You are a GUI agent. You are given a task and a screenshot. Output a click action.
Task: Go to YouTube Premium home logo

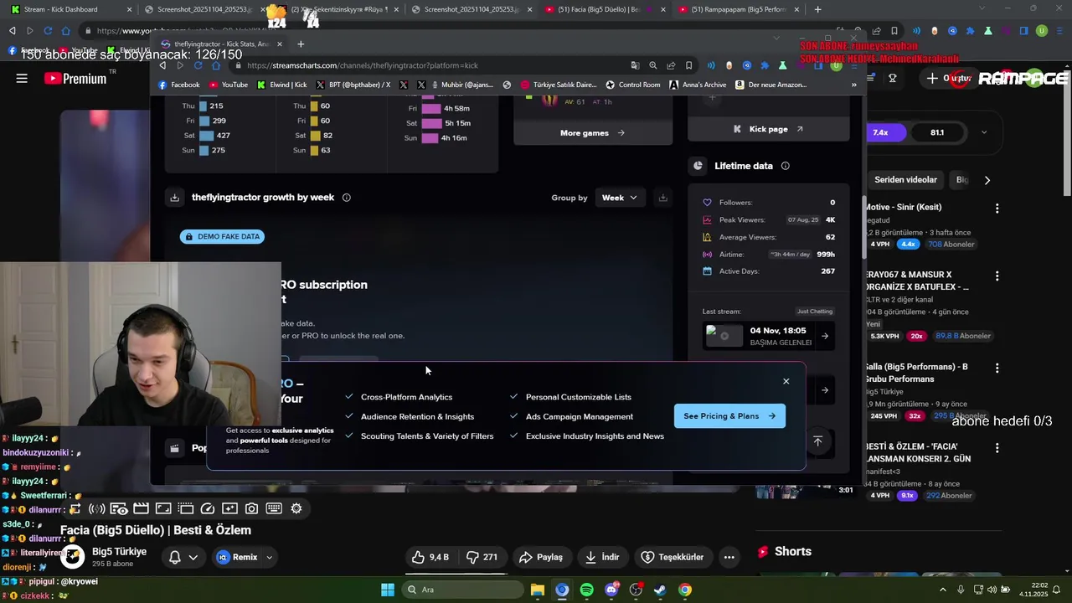76,79
